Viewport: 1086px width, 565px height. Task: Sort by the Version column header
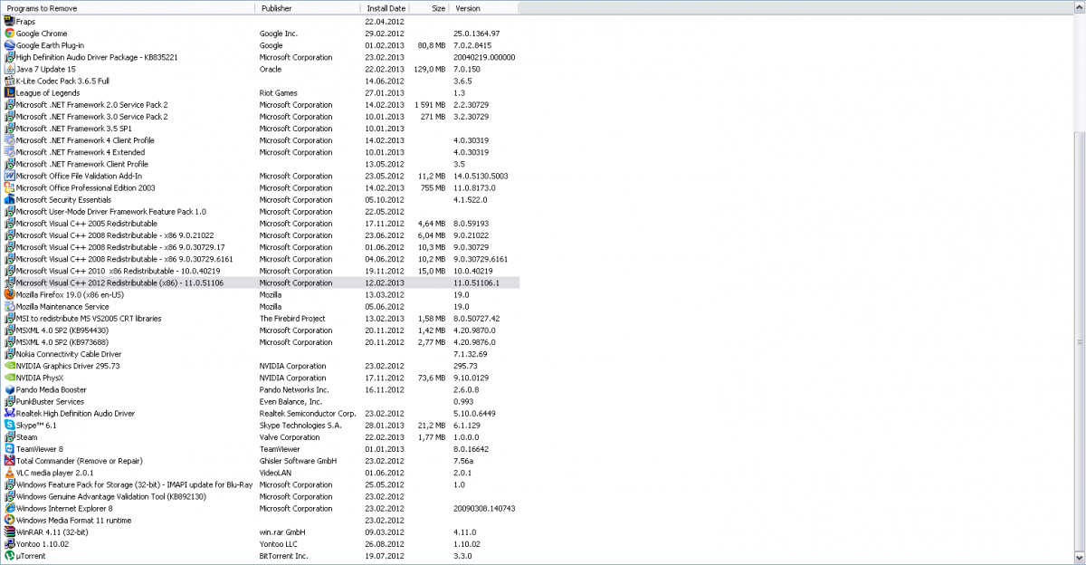(484, 8)
